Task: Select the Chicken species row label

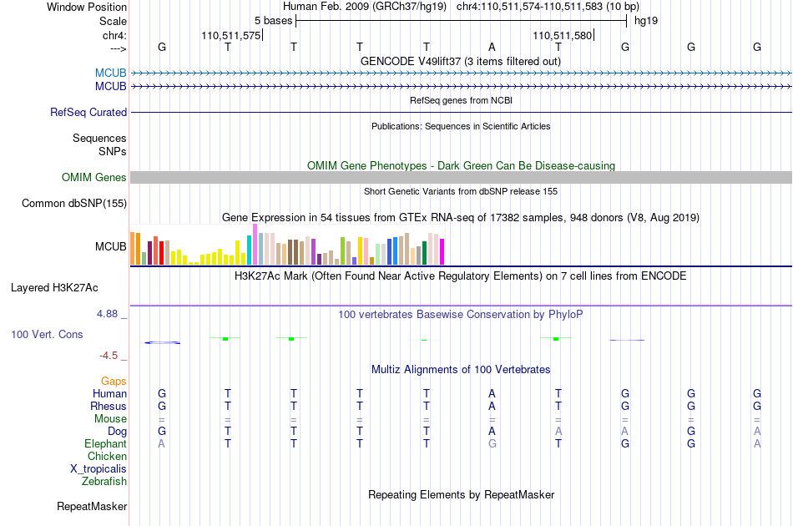Action: point(107,456)
